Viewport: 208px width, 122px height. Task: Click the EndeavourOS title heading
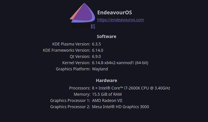coord(115,13)
